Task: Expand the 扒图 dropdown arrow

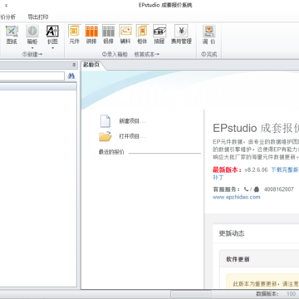Action: pyautogui.click(x=52, y=48)
